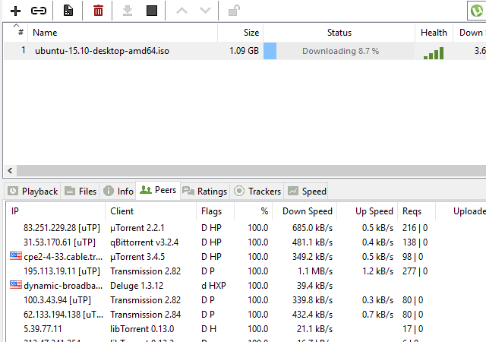
Task: Switch to the Files tab
Action: pyautogui.click(x=80, y=192)
